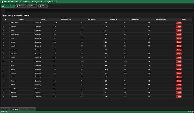Click United States' 342 population cell
The height and width of the screenshot is (113, 194).
click(135, 23)
